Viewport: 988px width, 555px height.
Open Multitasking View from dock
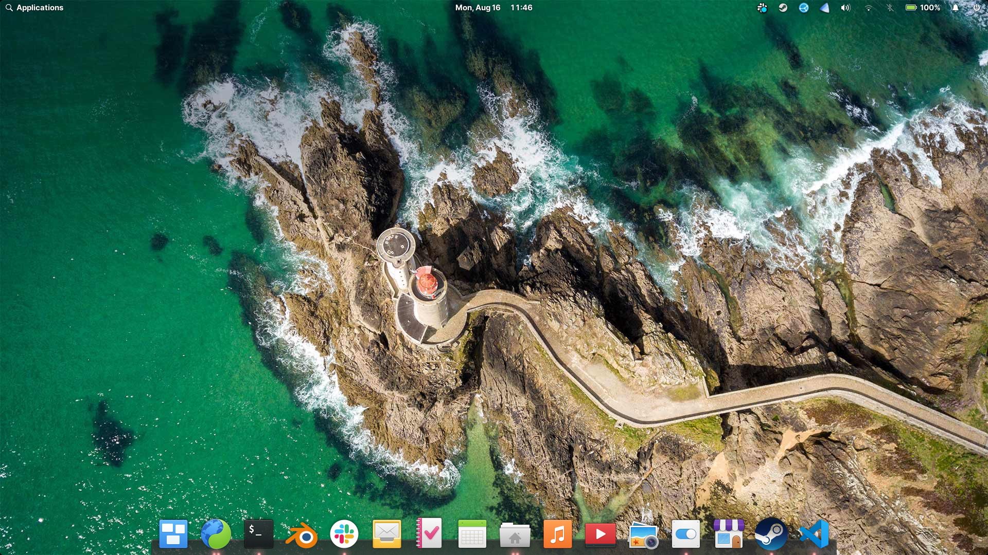click(173, 534)
